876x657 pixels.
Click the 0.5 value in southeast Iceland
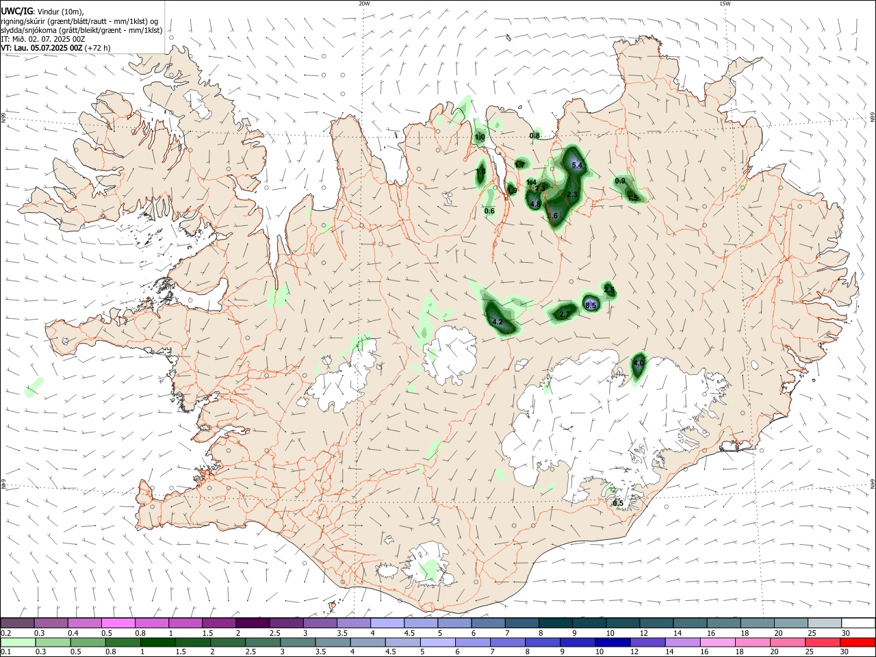coord(618,503)
